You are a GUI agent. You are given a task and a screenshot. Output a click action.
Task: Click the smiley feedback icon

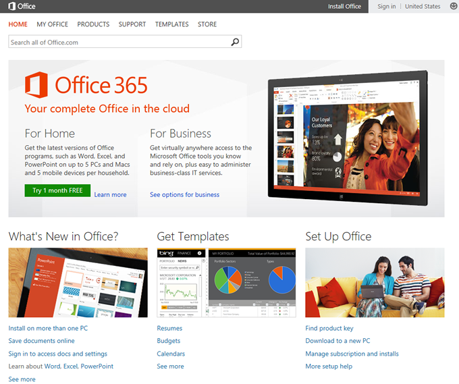pyautogui.click(x=454, y=6)
